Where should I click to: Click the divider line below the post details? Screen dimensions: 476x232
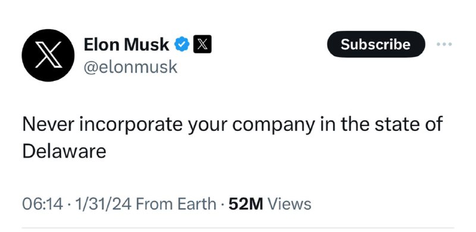click(x=238, y=227)
